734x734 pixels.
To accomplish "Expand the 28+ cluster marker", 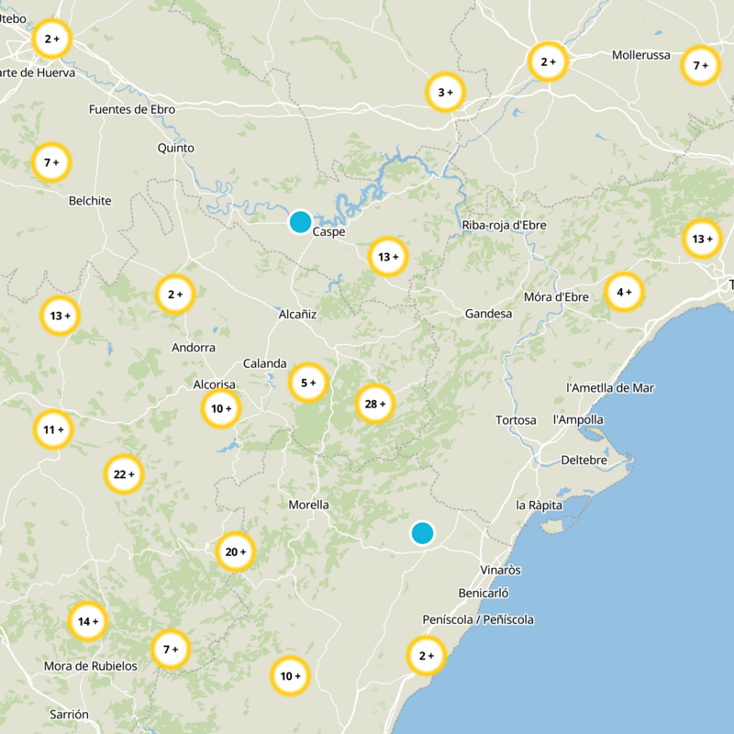I will click(x=375, y=404).
